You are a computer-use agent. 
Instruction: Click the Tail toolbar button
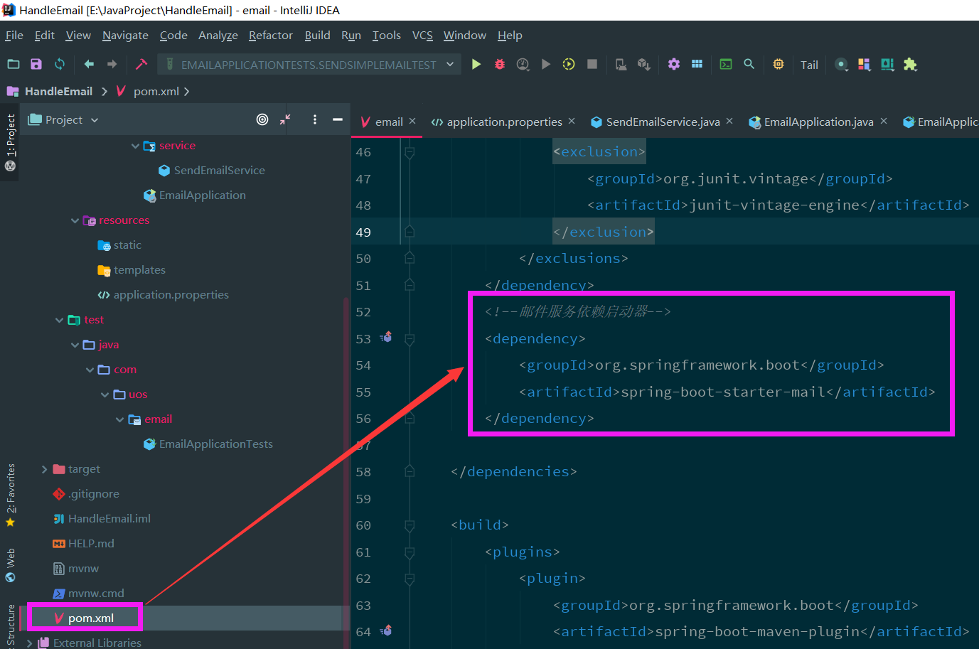click(x=809, y=65)
